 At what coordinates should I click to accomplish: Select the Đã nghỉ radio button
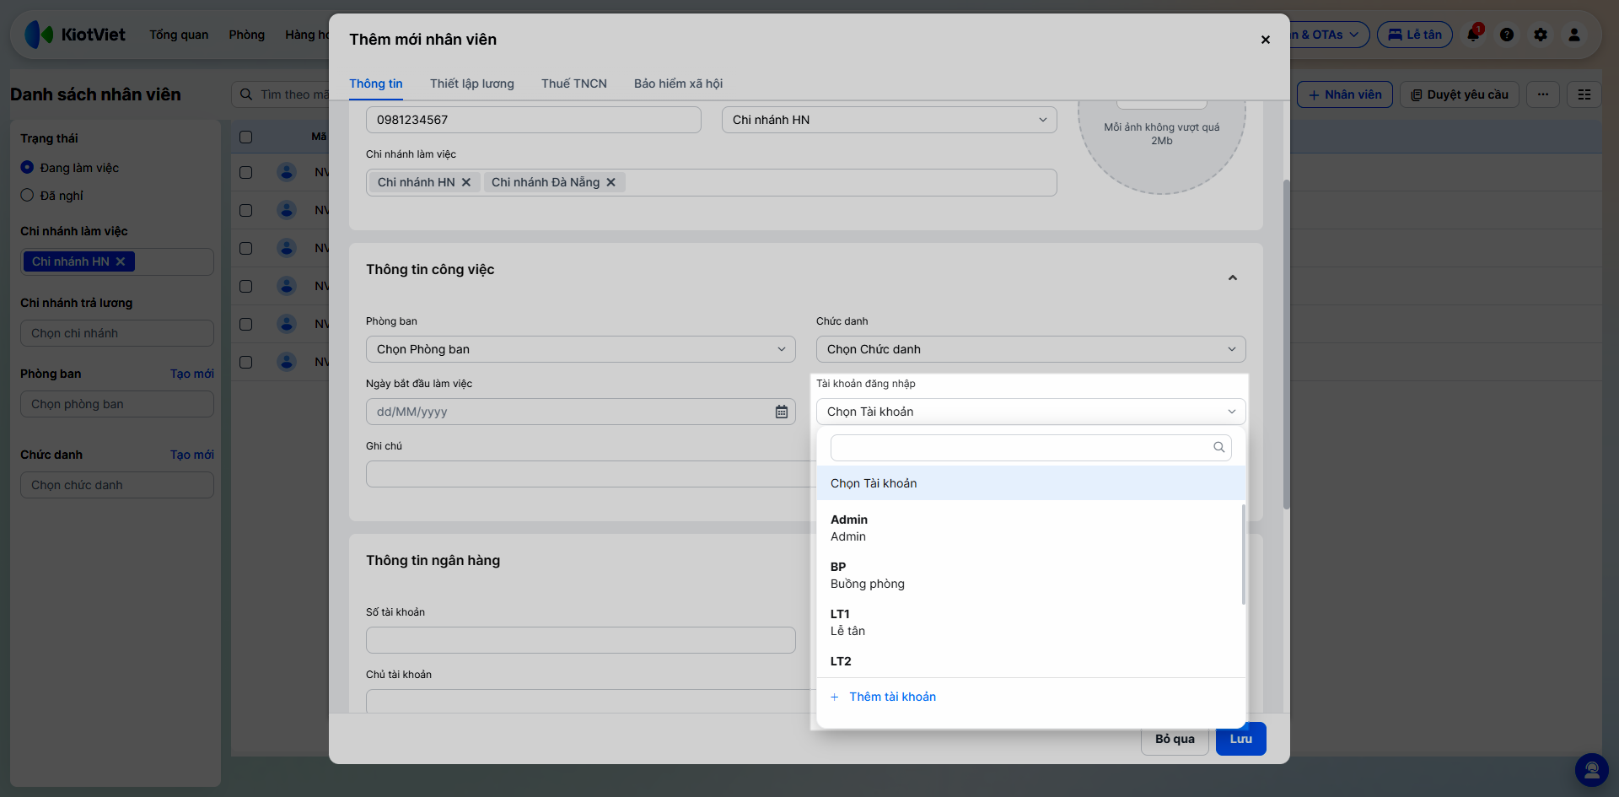pos(27,195)
